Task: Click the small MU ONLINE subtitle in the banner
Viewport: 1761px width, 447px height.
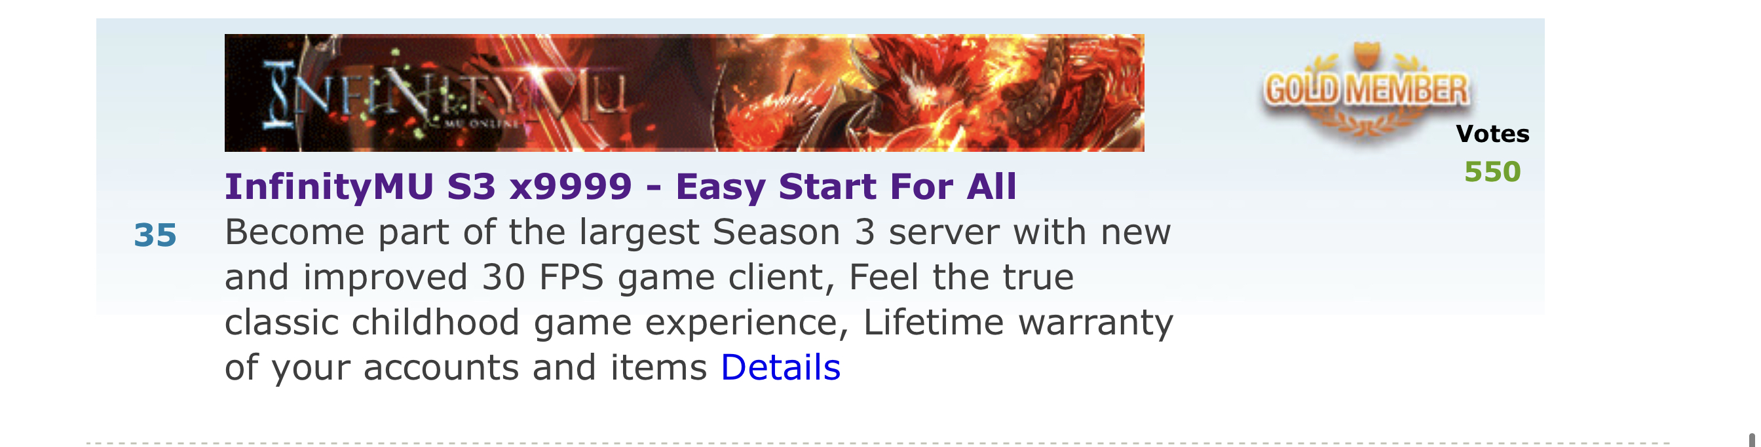Action: tap(483, 124)
